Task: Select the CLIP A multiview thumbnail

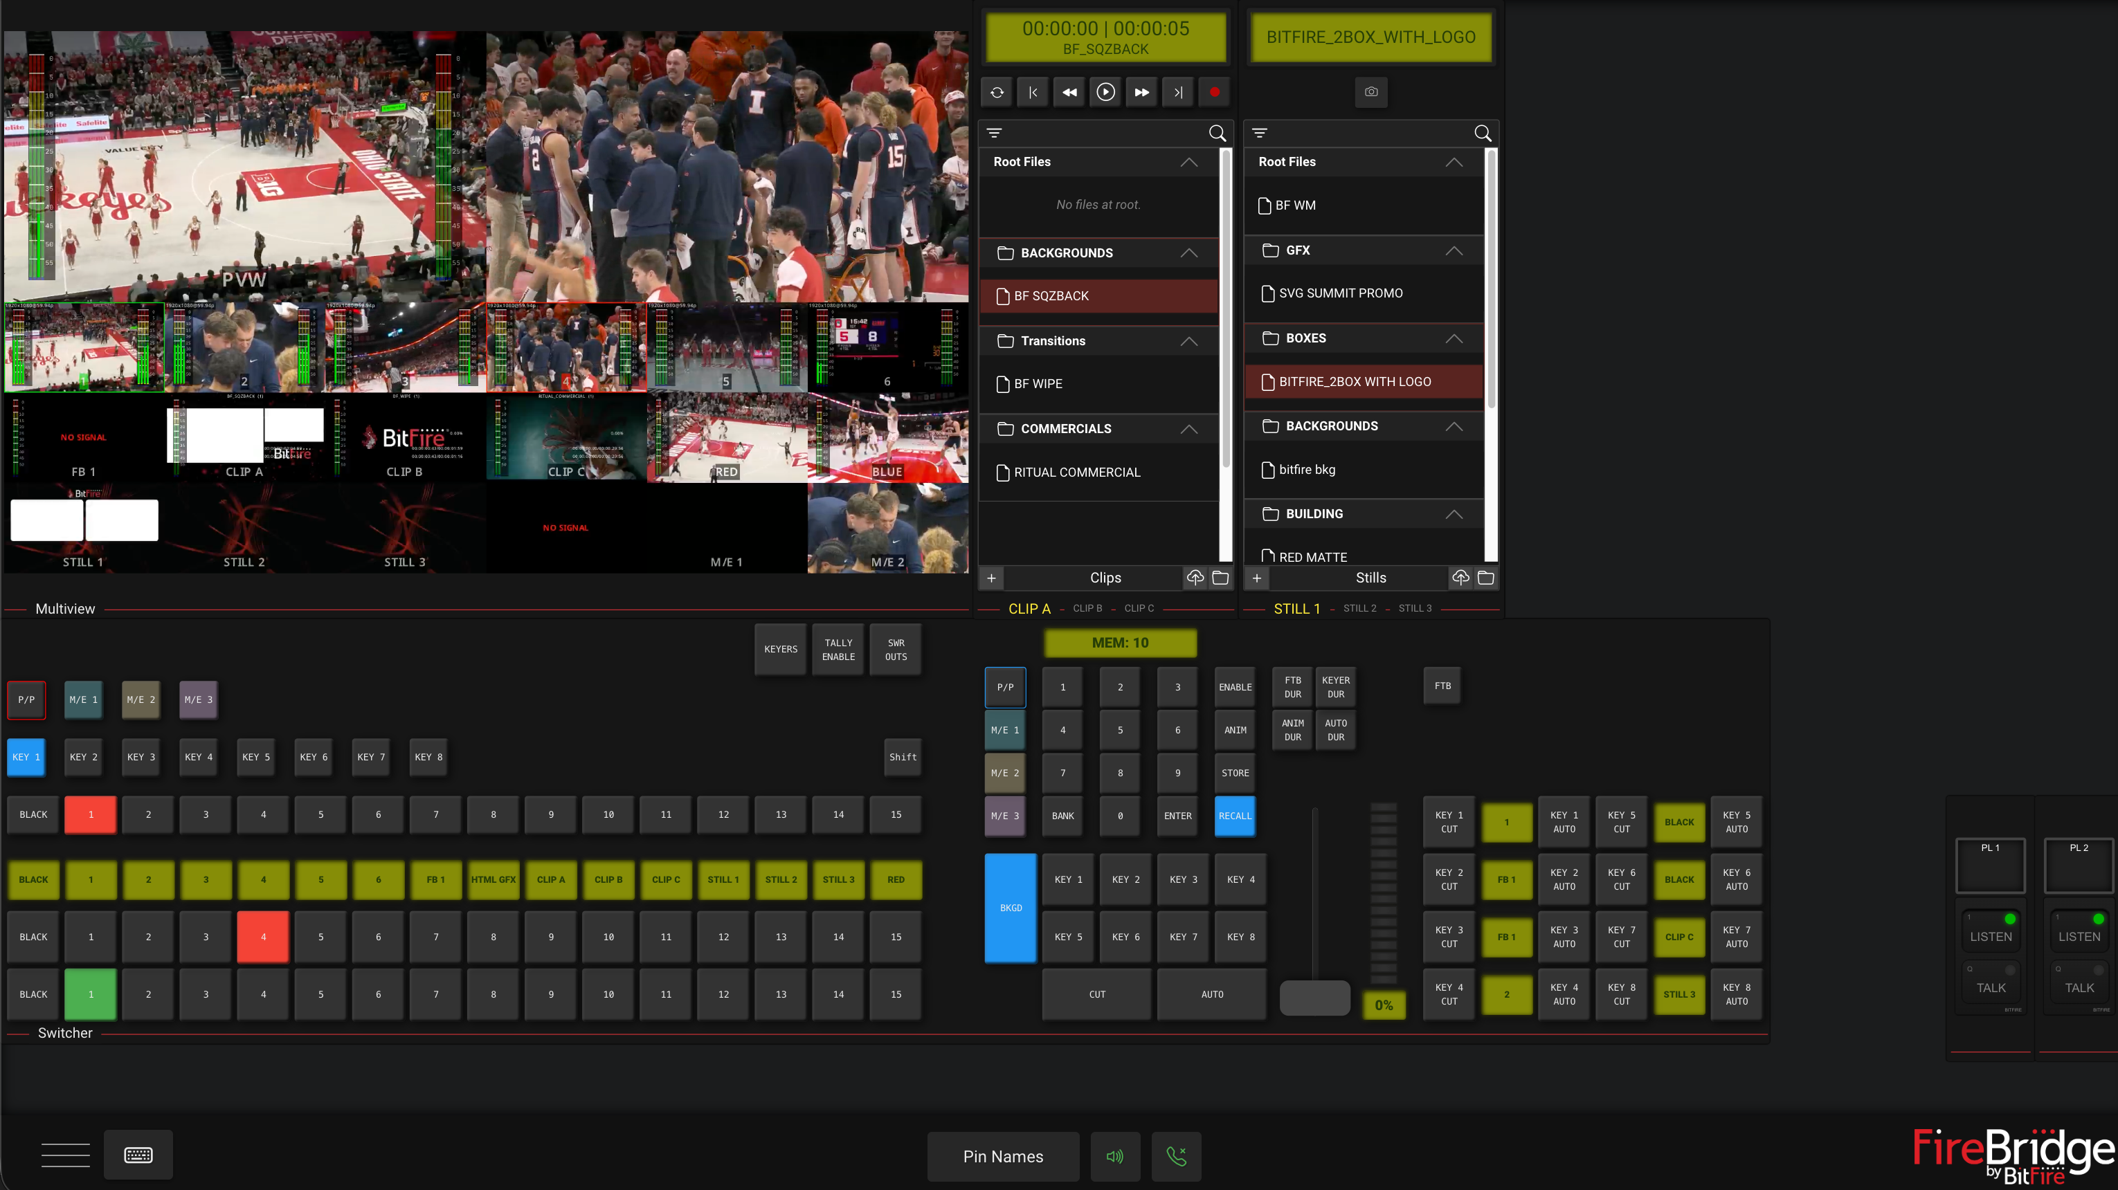Action: click(x=244, y=438)
